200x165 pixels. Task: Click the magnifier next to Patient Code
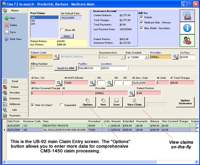point(56,57)
